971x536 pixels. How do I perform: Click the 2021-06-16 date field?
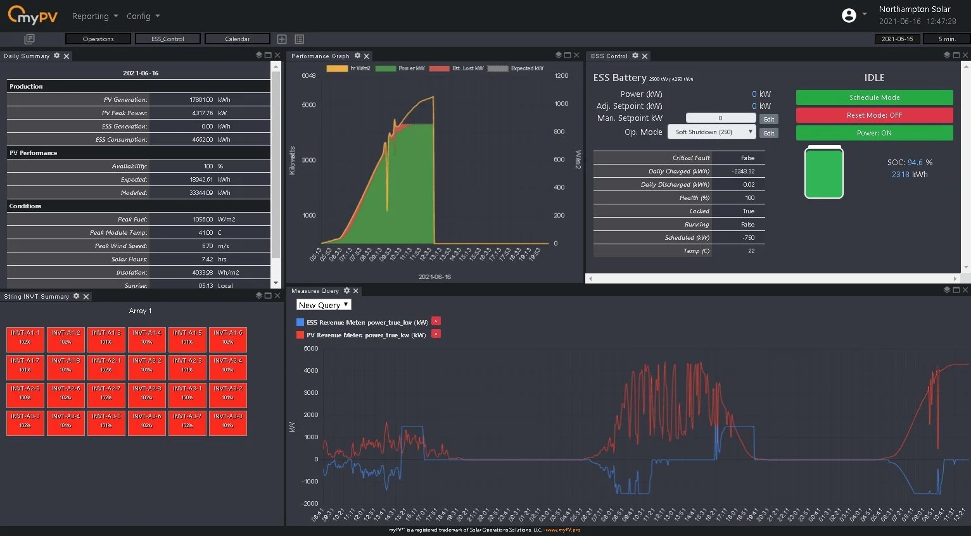pos(898,39)
